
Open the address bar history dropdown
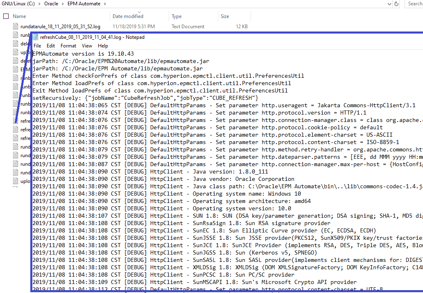pos(389,4)
